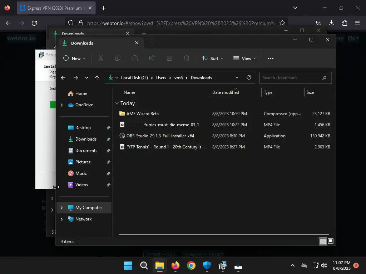Click the Rename icon in Explorer toolbar
Viewport: 366px width, 274px height.
(152, 58)
